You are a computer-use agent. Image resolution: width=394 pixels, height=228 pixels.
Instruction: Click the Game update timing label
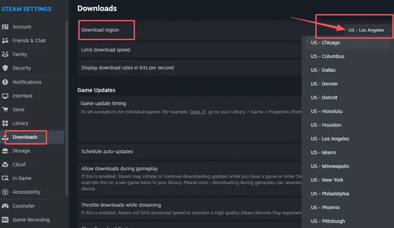(x=103, y=103)
